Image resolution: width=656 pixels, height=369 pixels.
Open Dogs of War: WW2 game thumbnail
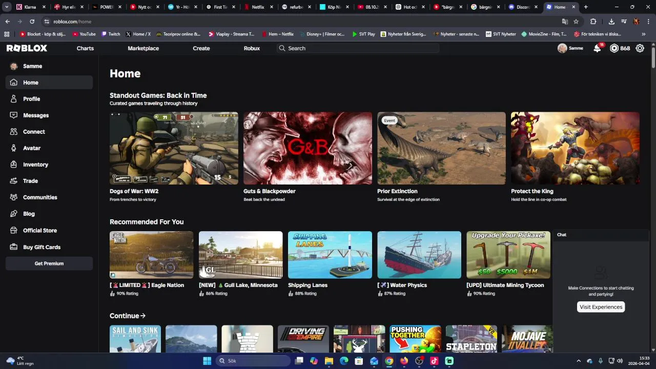pyautogui.click(x=174, y=148)
